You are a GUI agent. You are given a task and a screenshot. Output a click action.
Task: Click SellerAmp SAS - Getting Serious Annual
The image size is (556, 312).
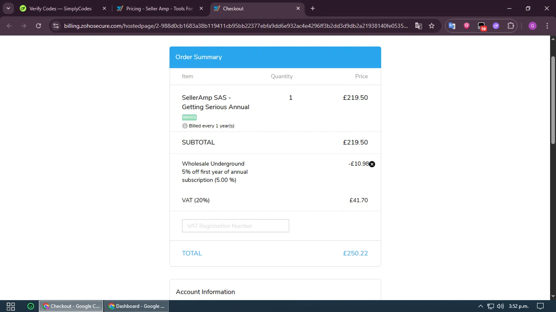(x=215, y=103)
